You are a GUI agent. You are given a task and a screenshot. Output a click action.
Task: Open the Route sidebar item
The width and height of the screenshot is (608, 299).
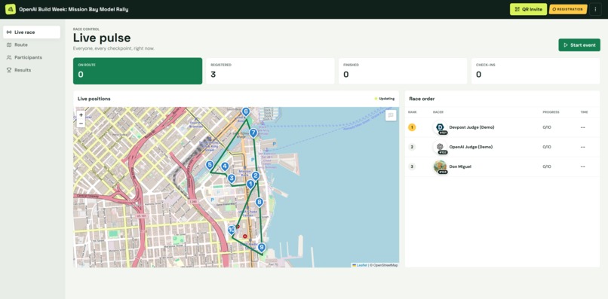click(32, 45)
